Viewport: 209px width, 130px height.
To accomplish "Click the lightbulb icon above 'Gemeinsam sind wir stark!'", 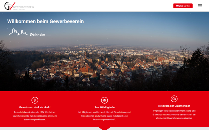I will coord(35,100).
